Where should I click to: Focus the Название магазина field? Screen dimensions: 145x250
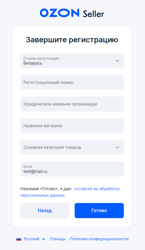72,126
